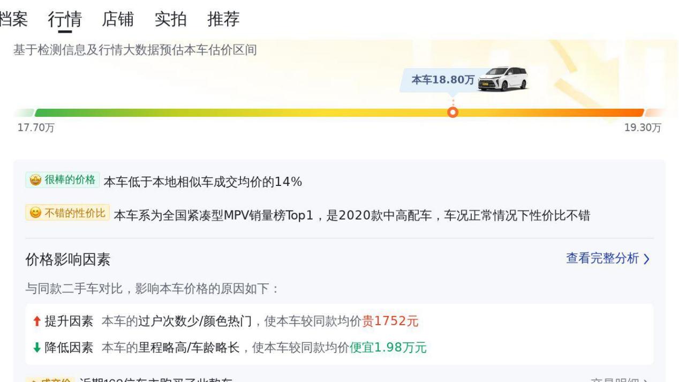679x382 pixels.
Task: Click the chevron after 查看完整分析
Action: tap(646, 259)
